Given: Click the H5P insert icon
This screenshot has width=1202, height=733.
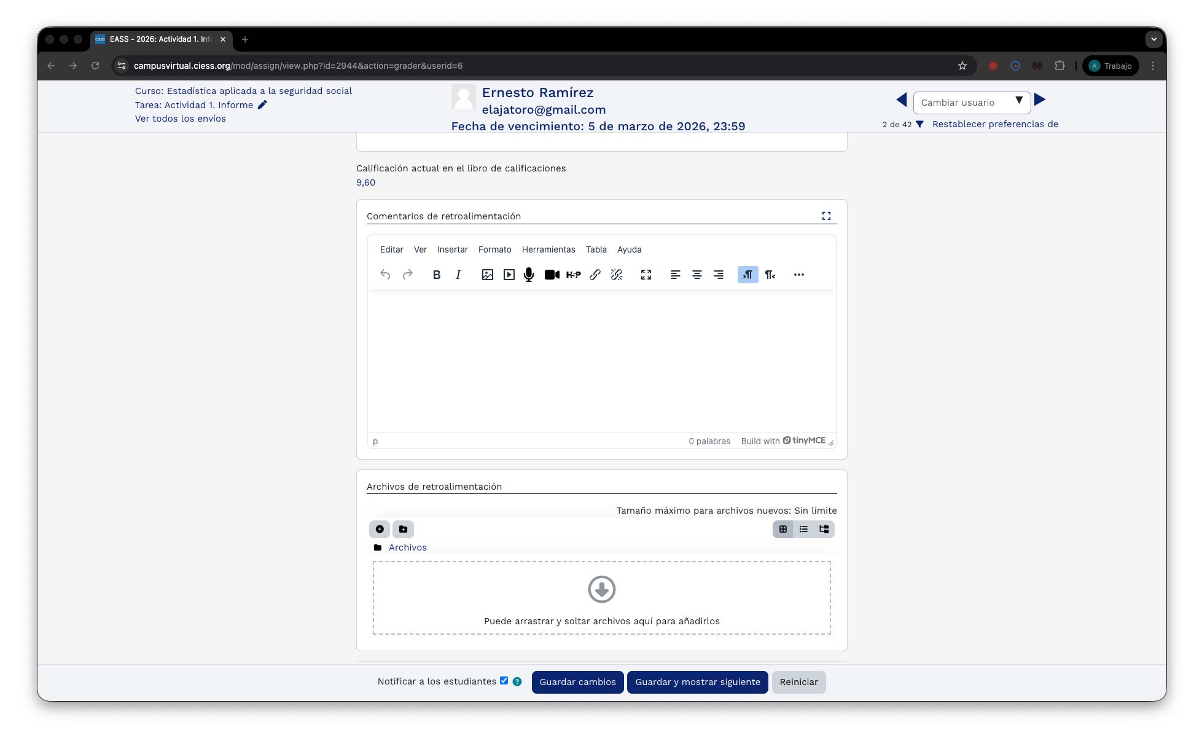Looking at the screenshot, I should pos(573,275).
